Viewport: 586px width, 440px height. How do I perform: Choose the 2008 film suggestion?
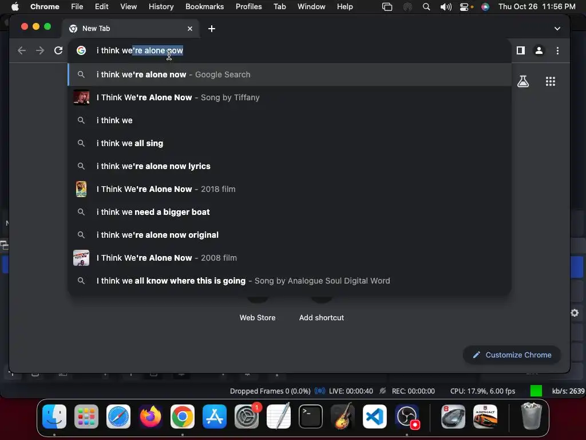(x=290, y=258)
